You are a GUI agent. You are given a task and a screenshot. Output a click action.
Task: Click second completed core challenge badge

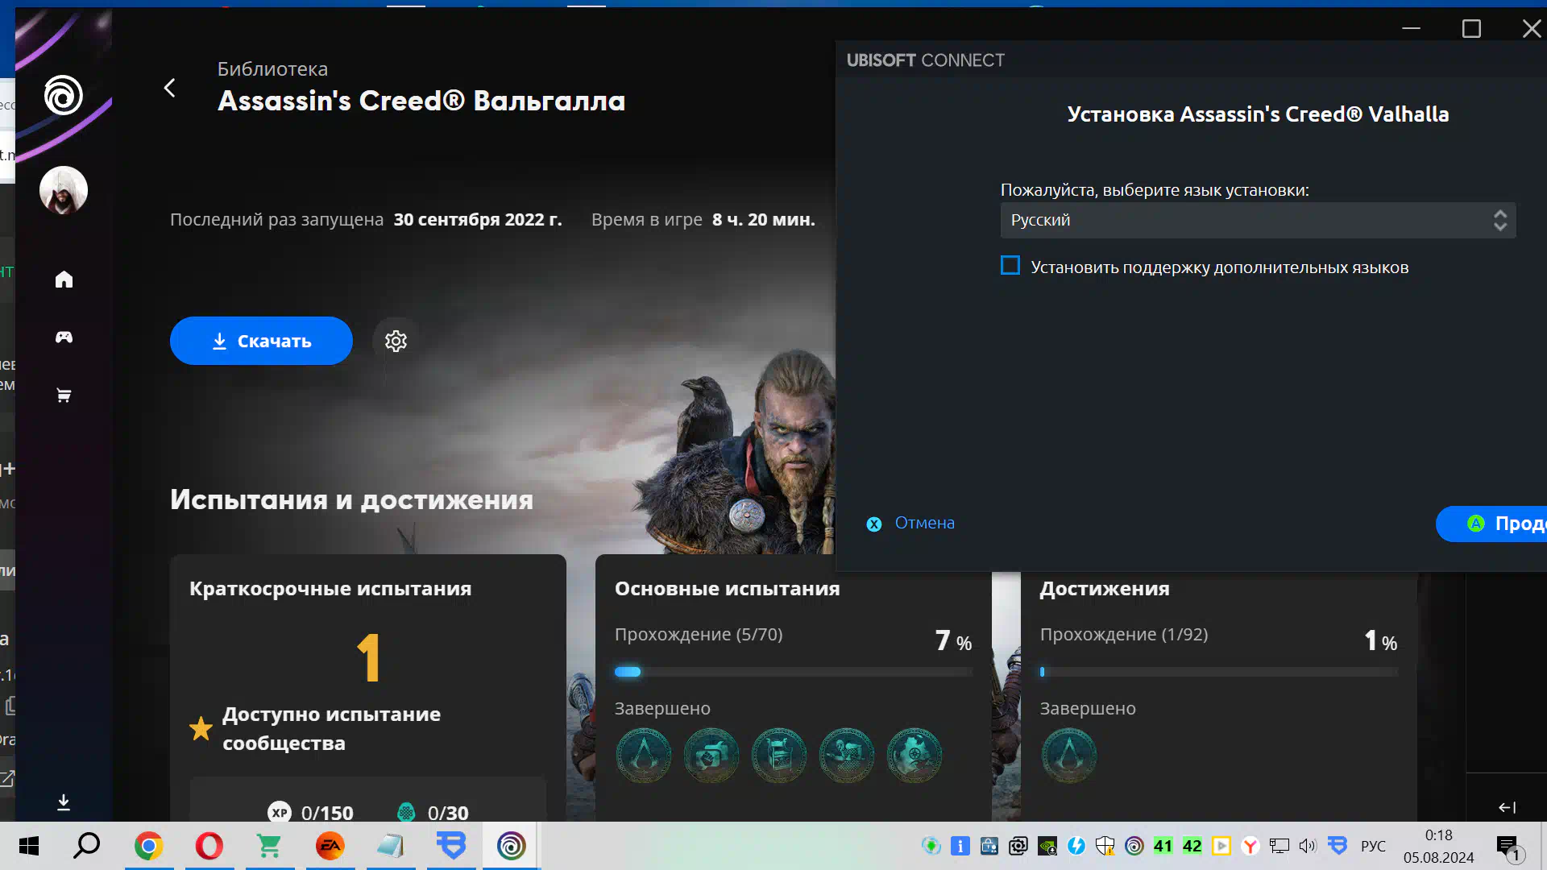pyautogui.click(x=711, y=756)
